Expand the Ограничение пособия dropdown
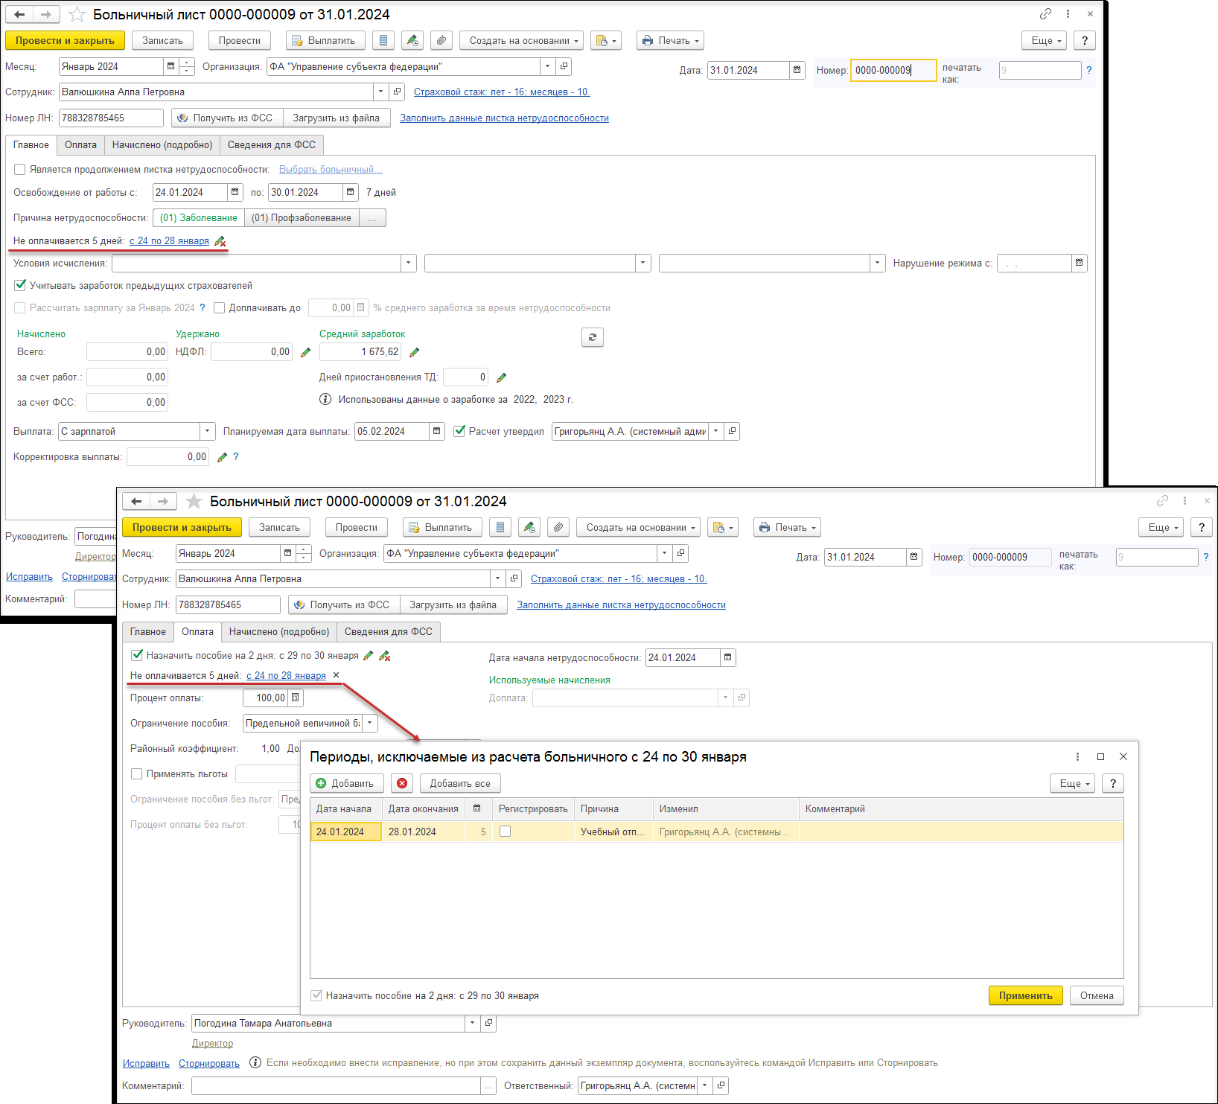Screen dimensions: 1218x1104 coord(370,723)
